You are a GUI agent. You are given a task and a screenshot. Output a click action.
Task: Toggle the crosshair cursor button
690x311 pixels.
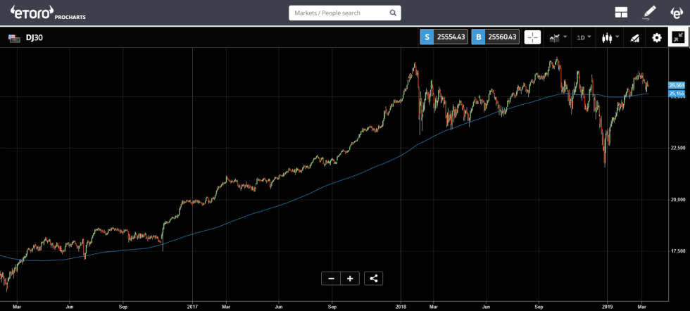[x=532, y=37]
